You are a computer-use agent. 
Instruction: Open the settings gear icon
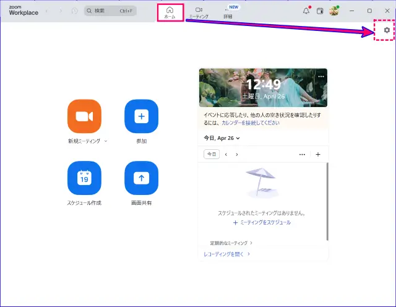tap(387, 30)
